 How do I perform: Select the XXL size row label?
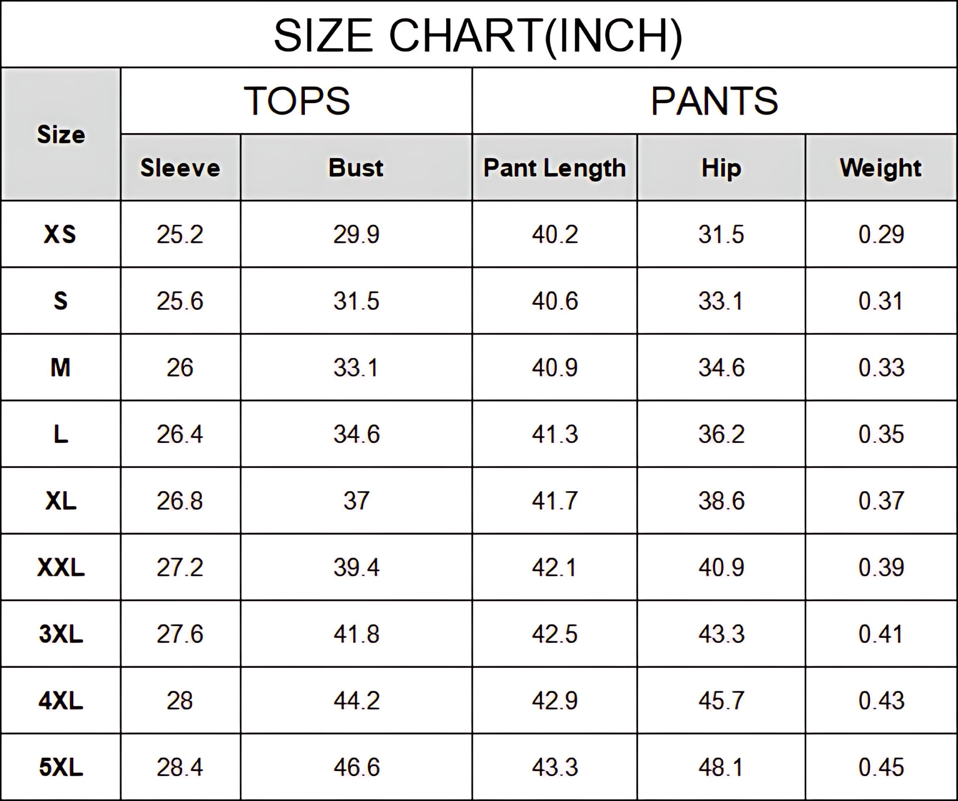click(61, 568)
